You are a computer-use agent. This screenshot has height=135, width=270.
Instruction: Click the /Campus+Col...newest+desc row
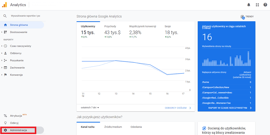coord(226,92)
